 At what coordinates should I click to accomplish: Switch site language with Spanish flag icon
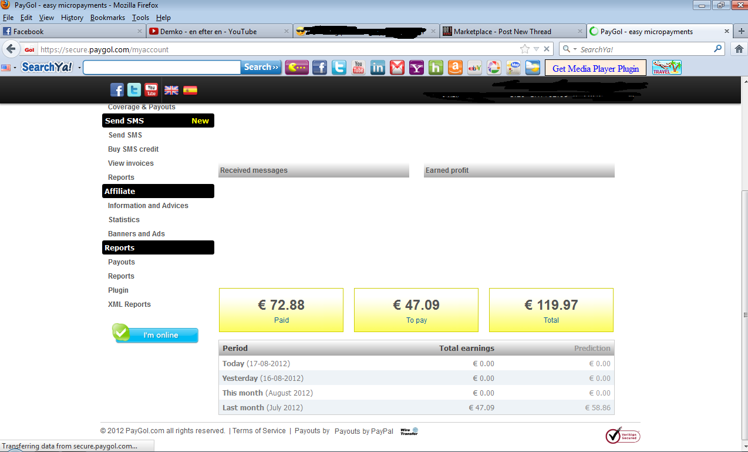coord(190,90)
